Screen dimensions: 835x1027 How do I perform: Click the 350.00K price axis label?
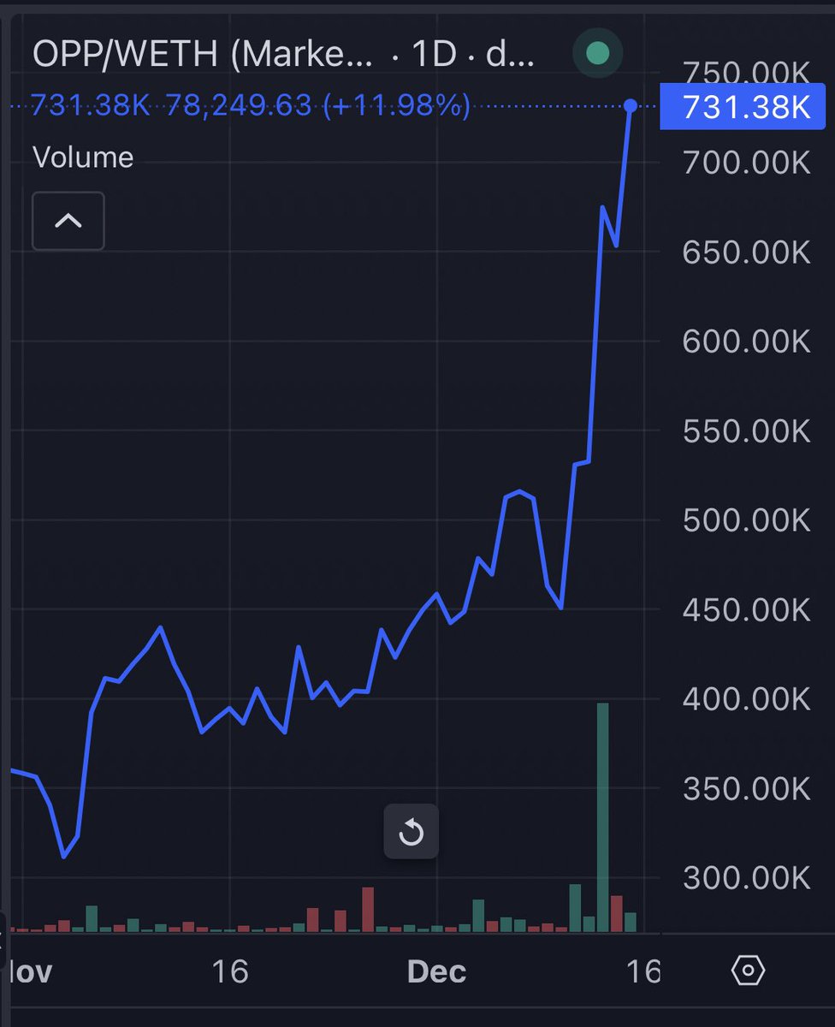[746, 788]
